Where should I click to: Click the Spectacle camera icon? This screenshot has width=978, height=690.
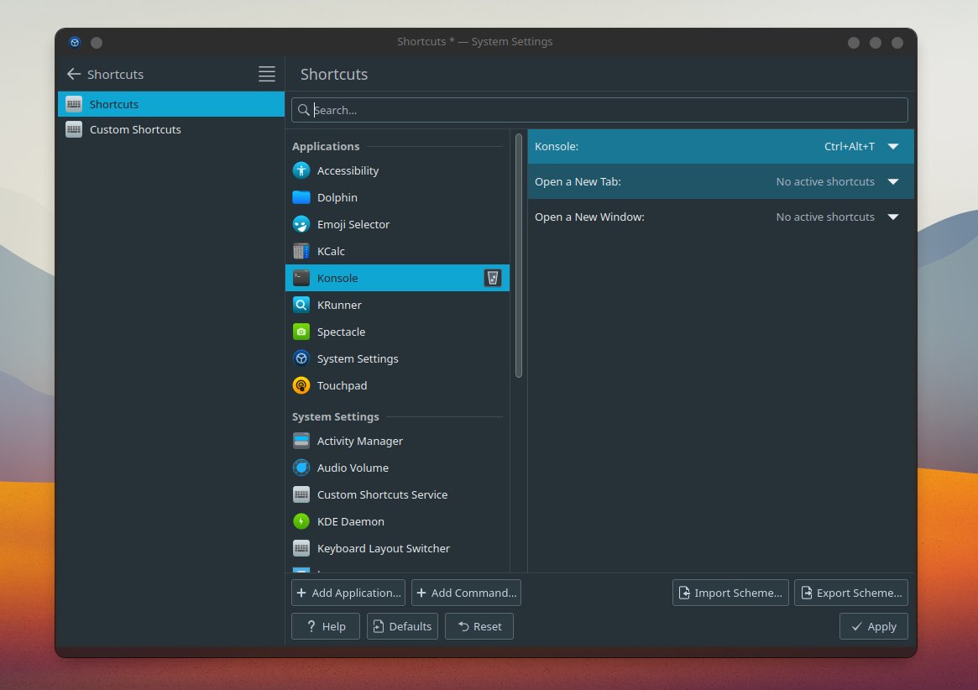pyautogui.click(x=301, y=332)
